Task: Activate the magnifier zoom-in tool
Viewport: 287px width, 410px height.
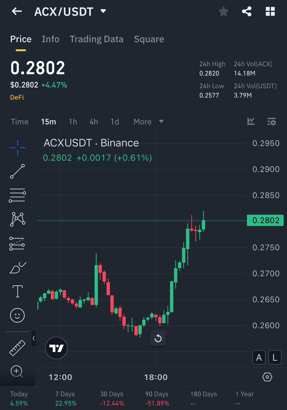Action: [17, 371]
